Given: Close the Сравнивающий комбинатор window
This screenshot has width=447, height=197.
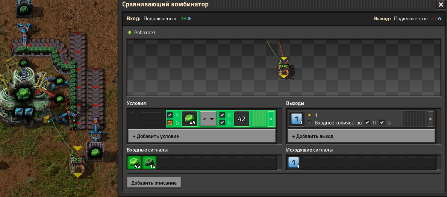Looking at the screenshot, I should (x=440, y=5).
